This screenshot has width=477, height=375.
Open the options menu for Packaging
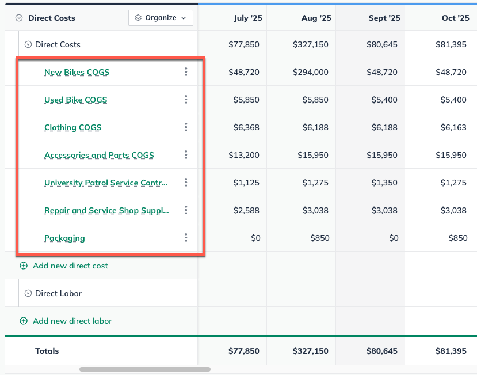(186, 237)
